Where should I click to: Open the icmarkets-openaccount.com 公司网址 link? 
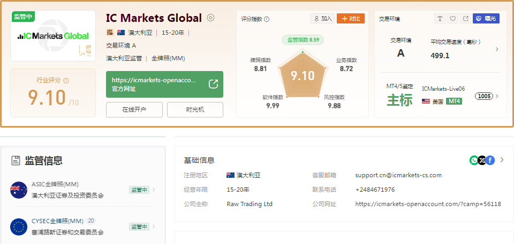point(428,204)
